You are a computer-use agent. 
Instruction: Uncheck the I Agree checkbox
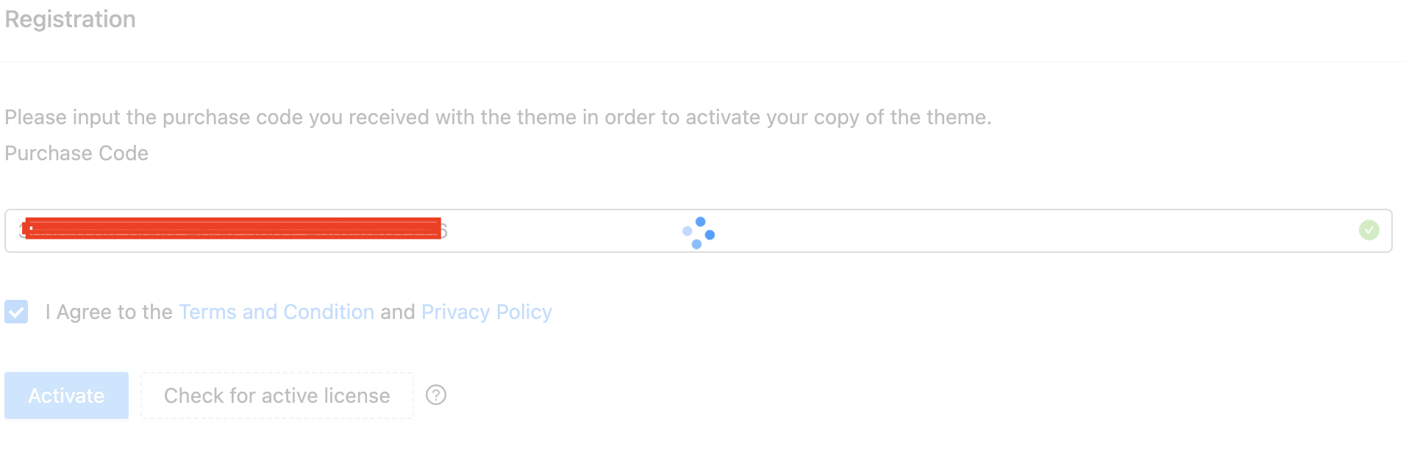(x=16, y=312)
